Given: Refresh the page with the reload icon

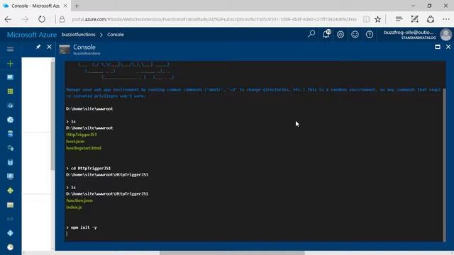Looking at the screenshot, I should pyautogui.click(x=42, y=19).
